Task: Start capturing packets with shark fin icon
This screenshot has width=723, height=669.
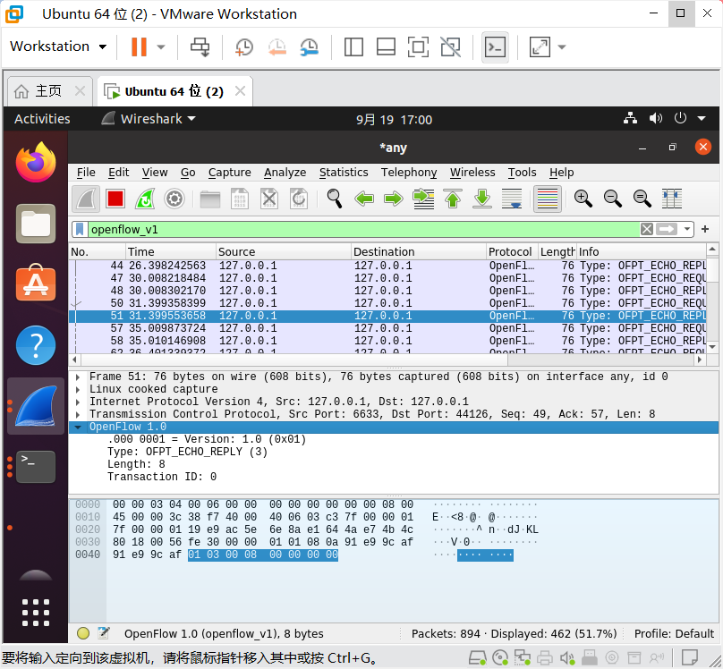Action: pyautogui.click(x=86, y=199)
